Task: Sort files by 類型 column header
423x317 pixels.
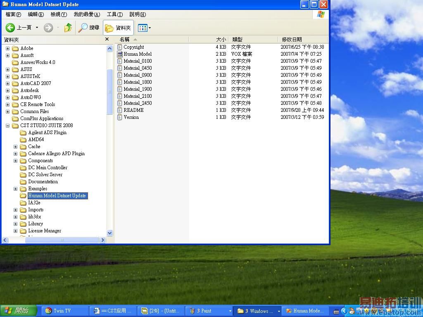Action: [253, 39]
